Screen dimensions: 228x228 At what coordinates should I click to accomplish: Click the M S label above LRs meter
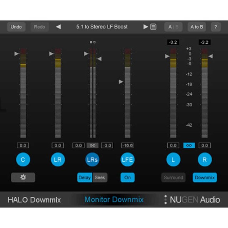pos(93,42)
